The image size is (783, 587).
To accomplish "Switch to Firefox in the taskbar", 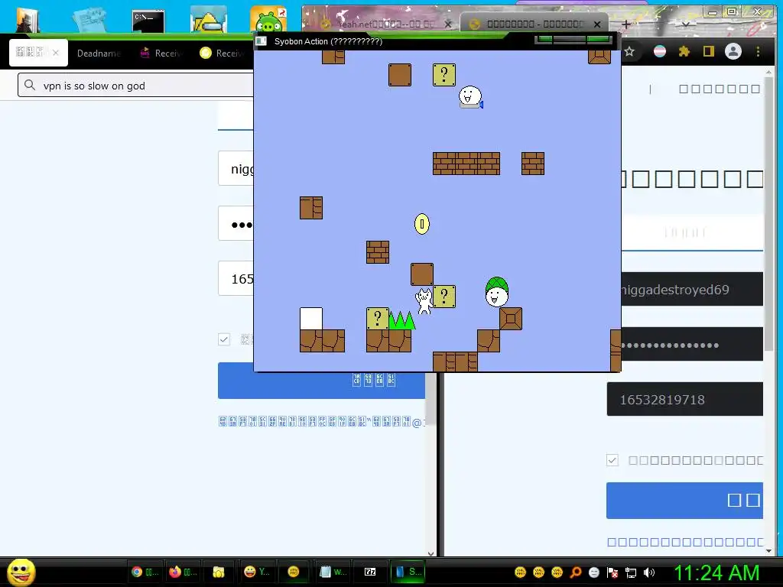I will [183, 572].
